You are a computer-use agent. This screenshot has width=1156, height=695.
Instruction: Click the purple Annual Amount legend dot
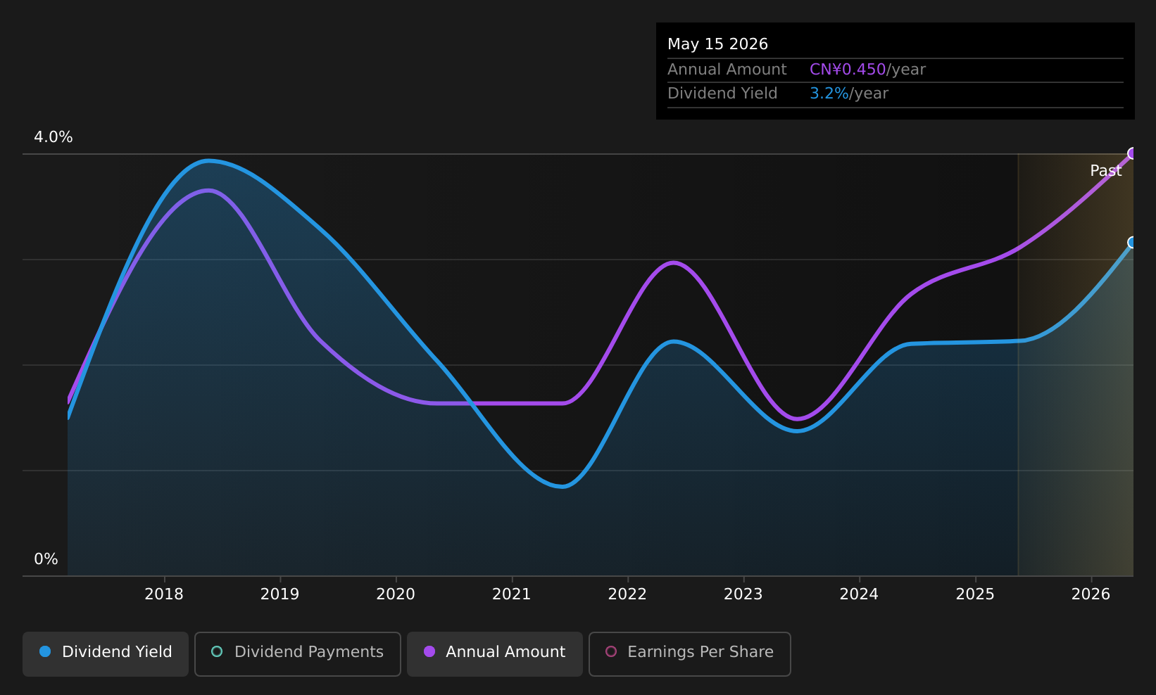[429, 651]
